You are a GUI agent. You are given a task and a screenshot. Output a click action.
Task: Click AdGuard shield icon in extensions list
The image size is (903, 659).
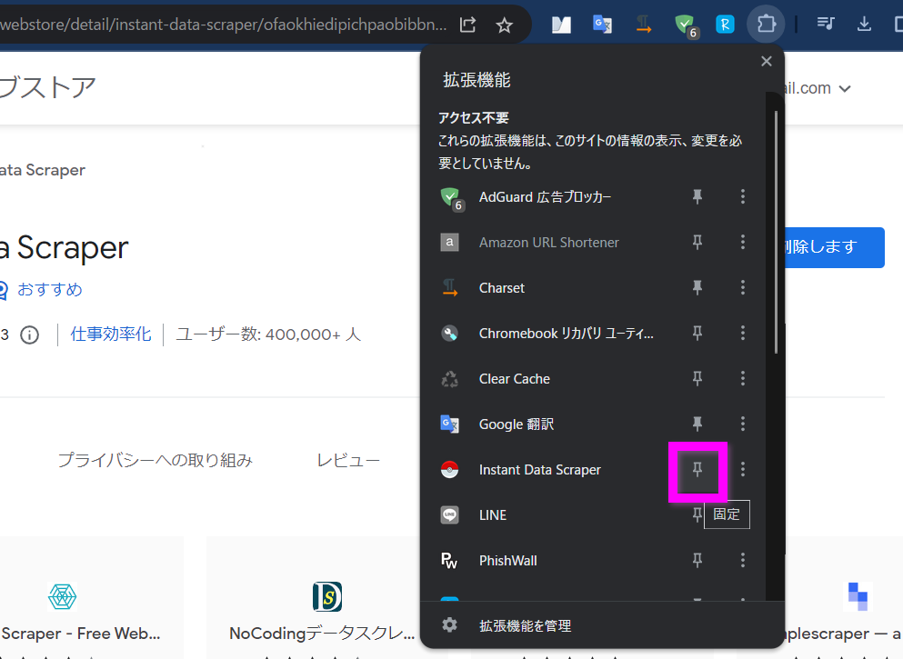450,197
